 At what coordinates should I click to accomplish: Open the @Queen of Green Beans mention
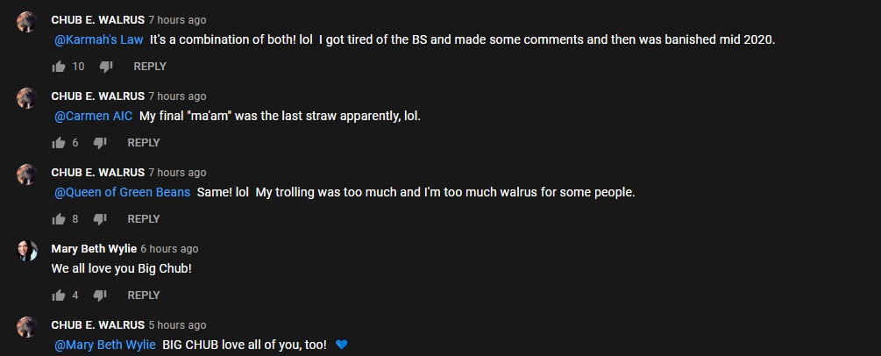[x=122, y=192]
